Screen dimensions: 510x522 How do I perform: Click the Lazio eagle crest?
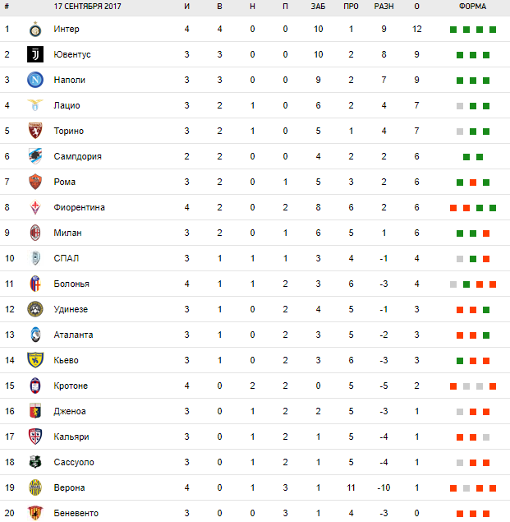pyautogui.click(x=34, y=106)
